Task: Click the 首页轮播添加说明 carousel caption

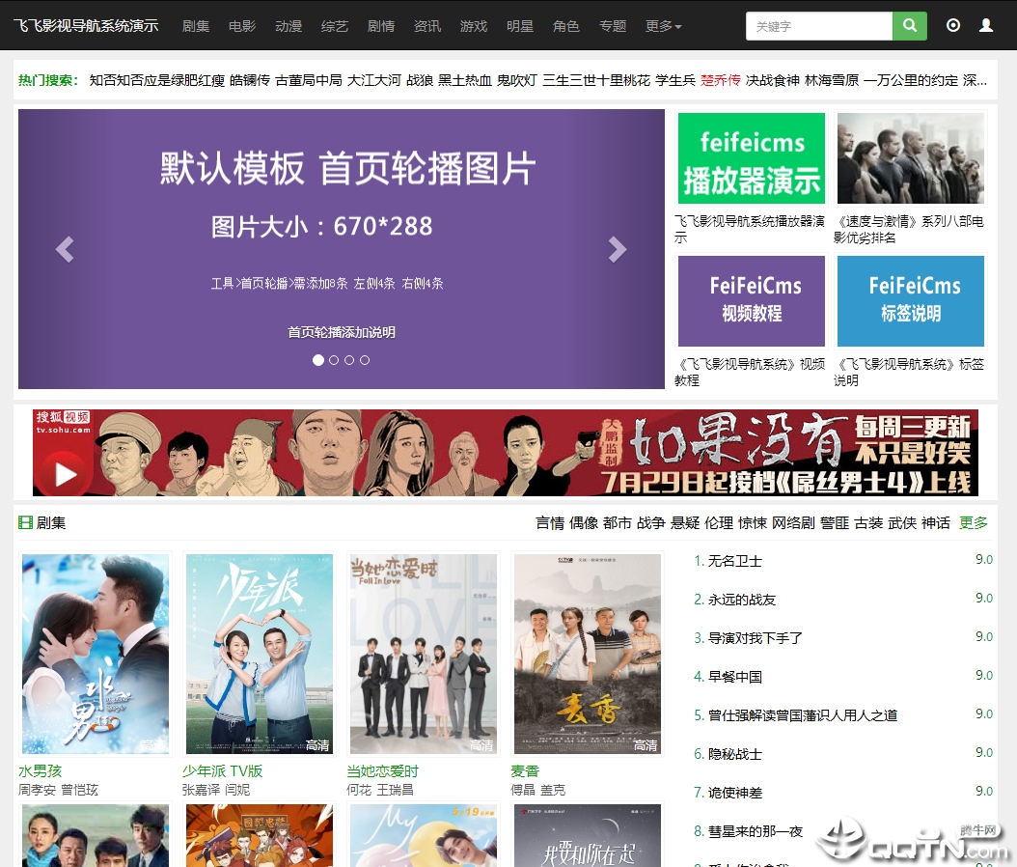Action: click(342, 332)
